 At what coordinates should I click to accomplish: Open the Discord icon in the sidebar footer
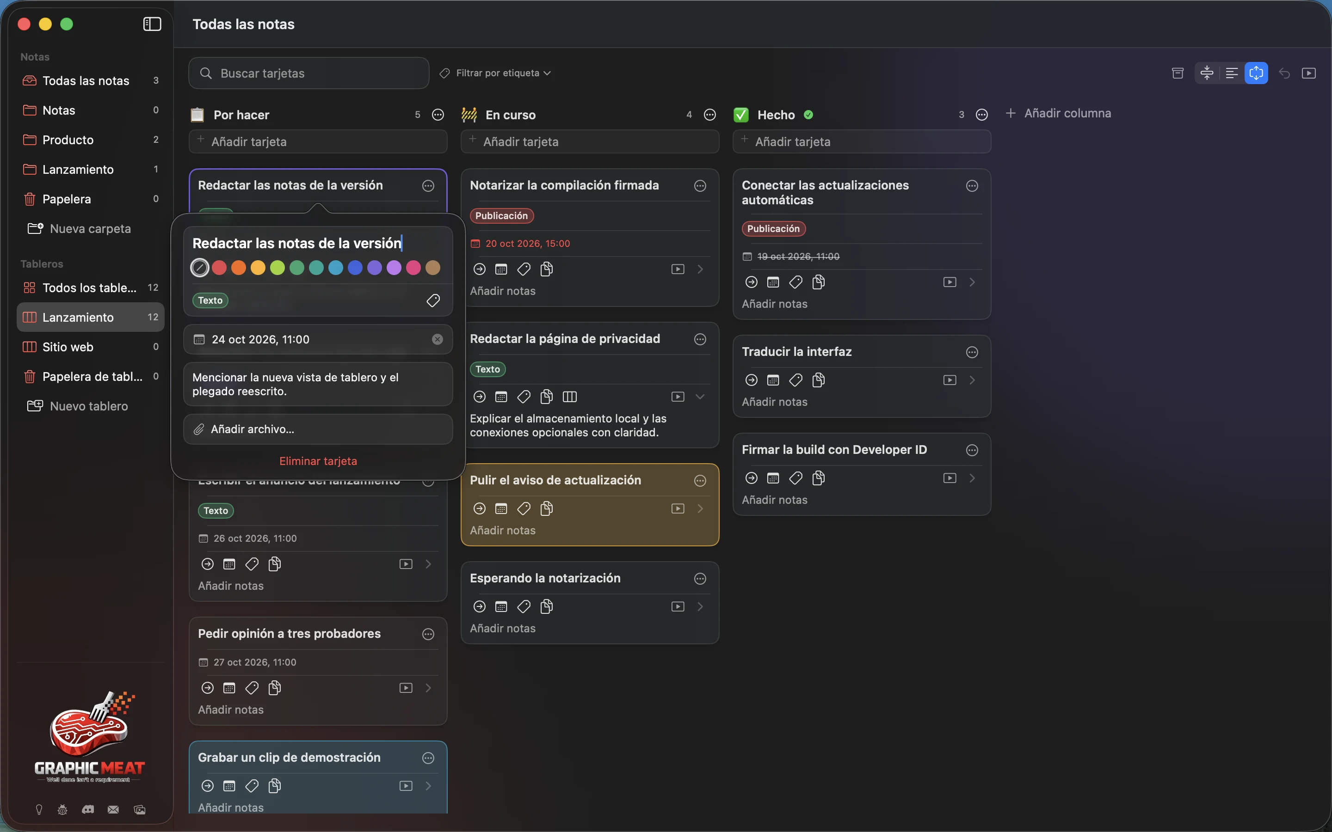[88, 809]
